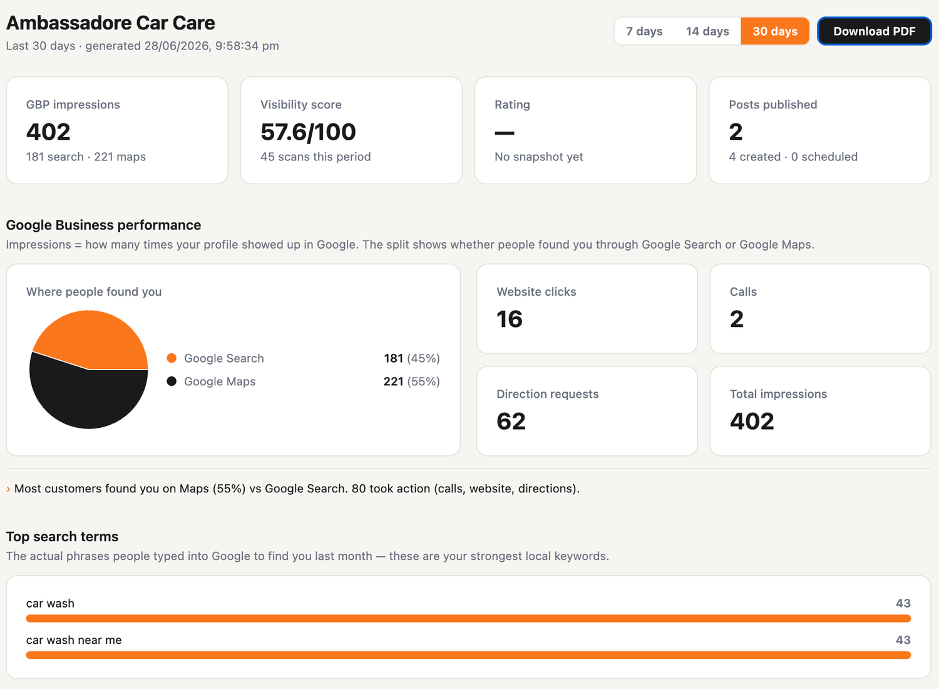The image size is (939, 689).
Task: Click the orange chevron beside the insight text
Action: pos(8,489)
